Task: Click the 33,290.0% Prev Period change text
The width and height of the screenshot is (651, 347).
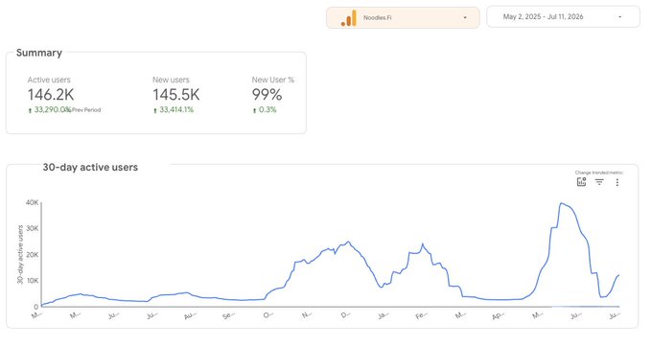Action: [64, 110]
